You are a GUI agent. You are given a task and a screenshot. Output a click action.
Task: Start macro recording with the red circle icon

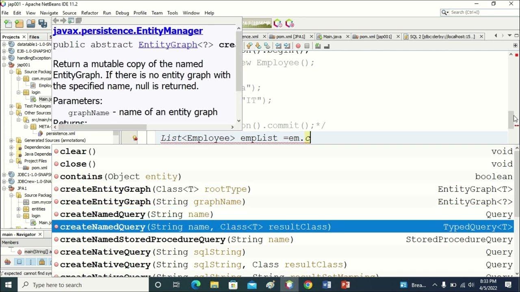[x=298, y=46]
